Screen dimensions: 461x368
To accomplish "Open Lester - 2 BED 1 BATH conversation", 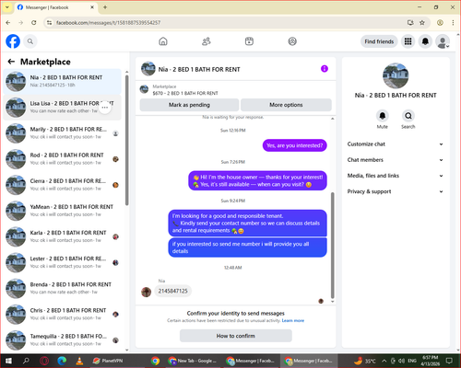I will pyautogui.click(x=63, y=262).
